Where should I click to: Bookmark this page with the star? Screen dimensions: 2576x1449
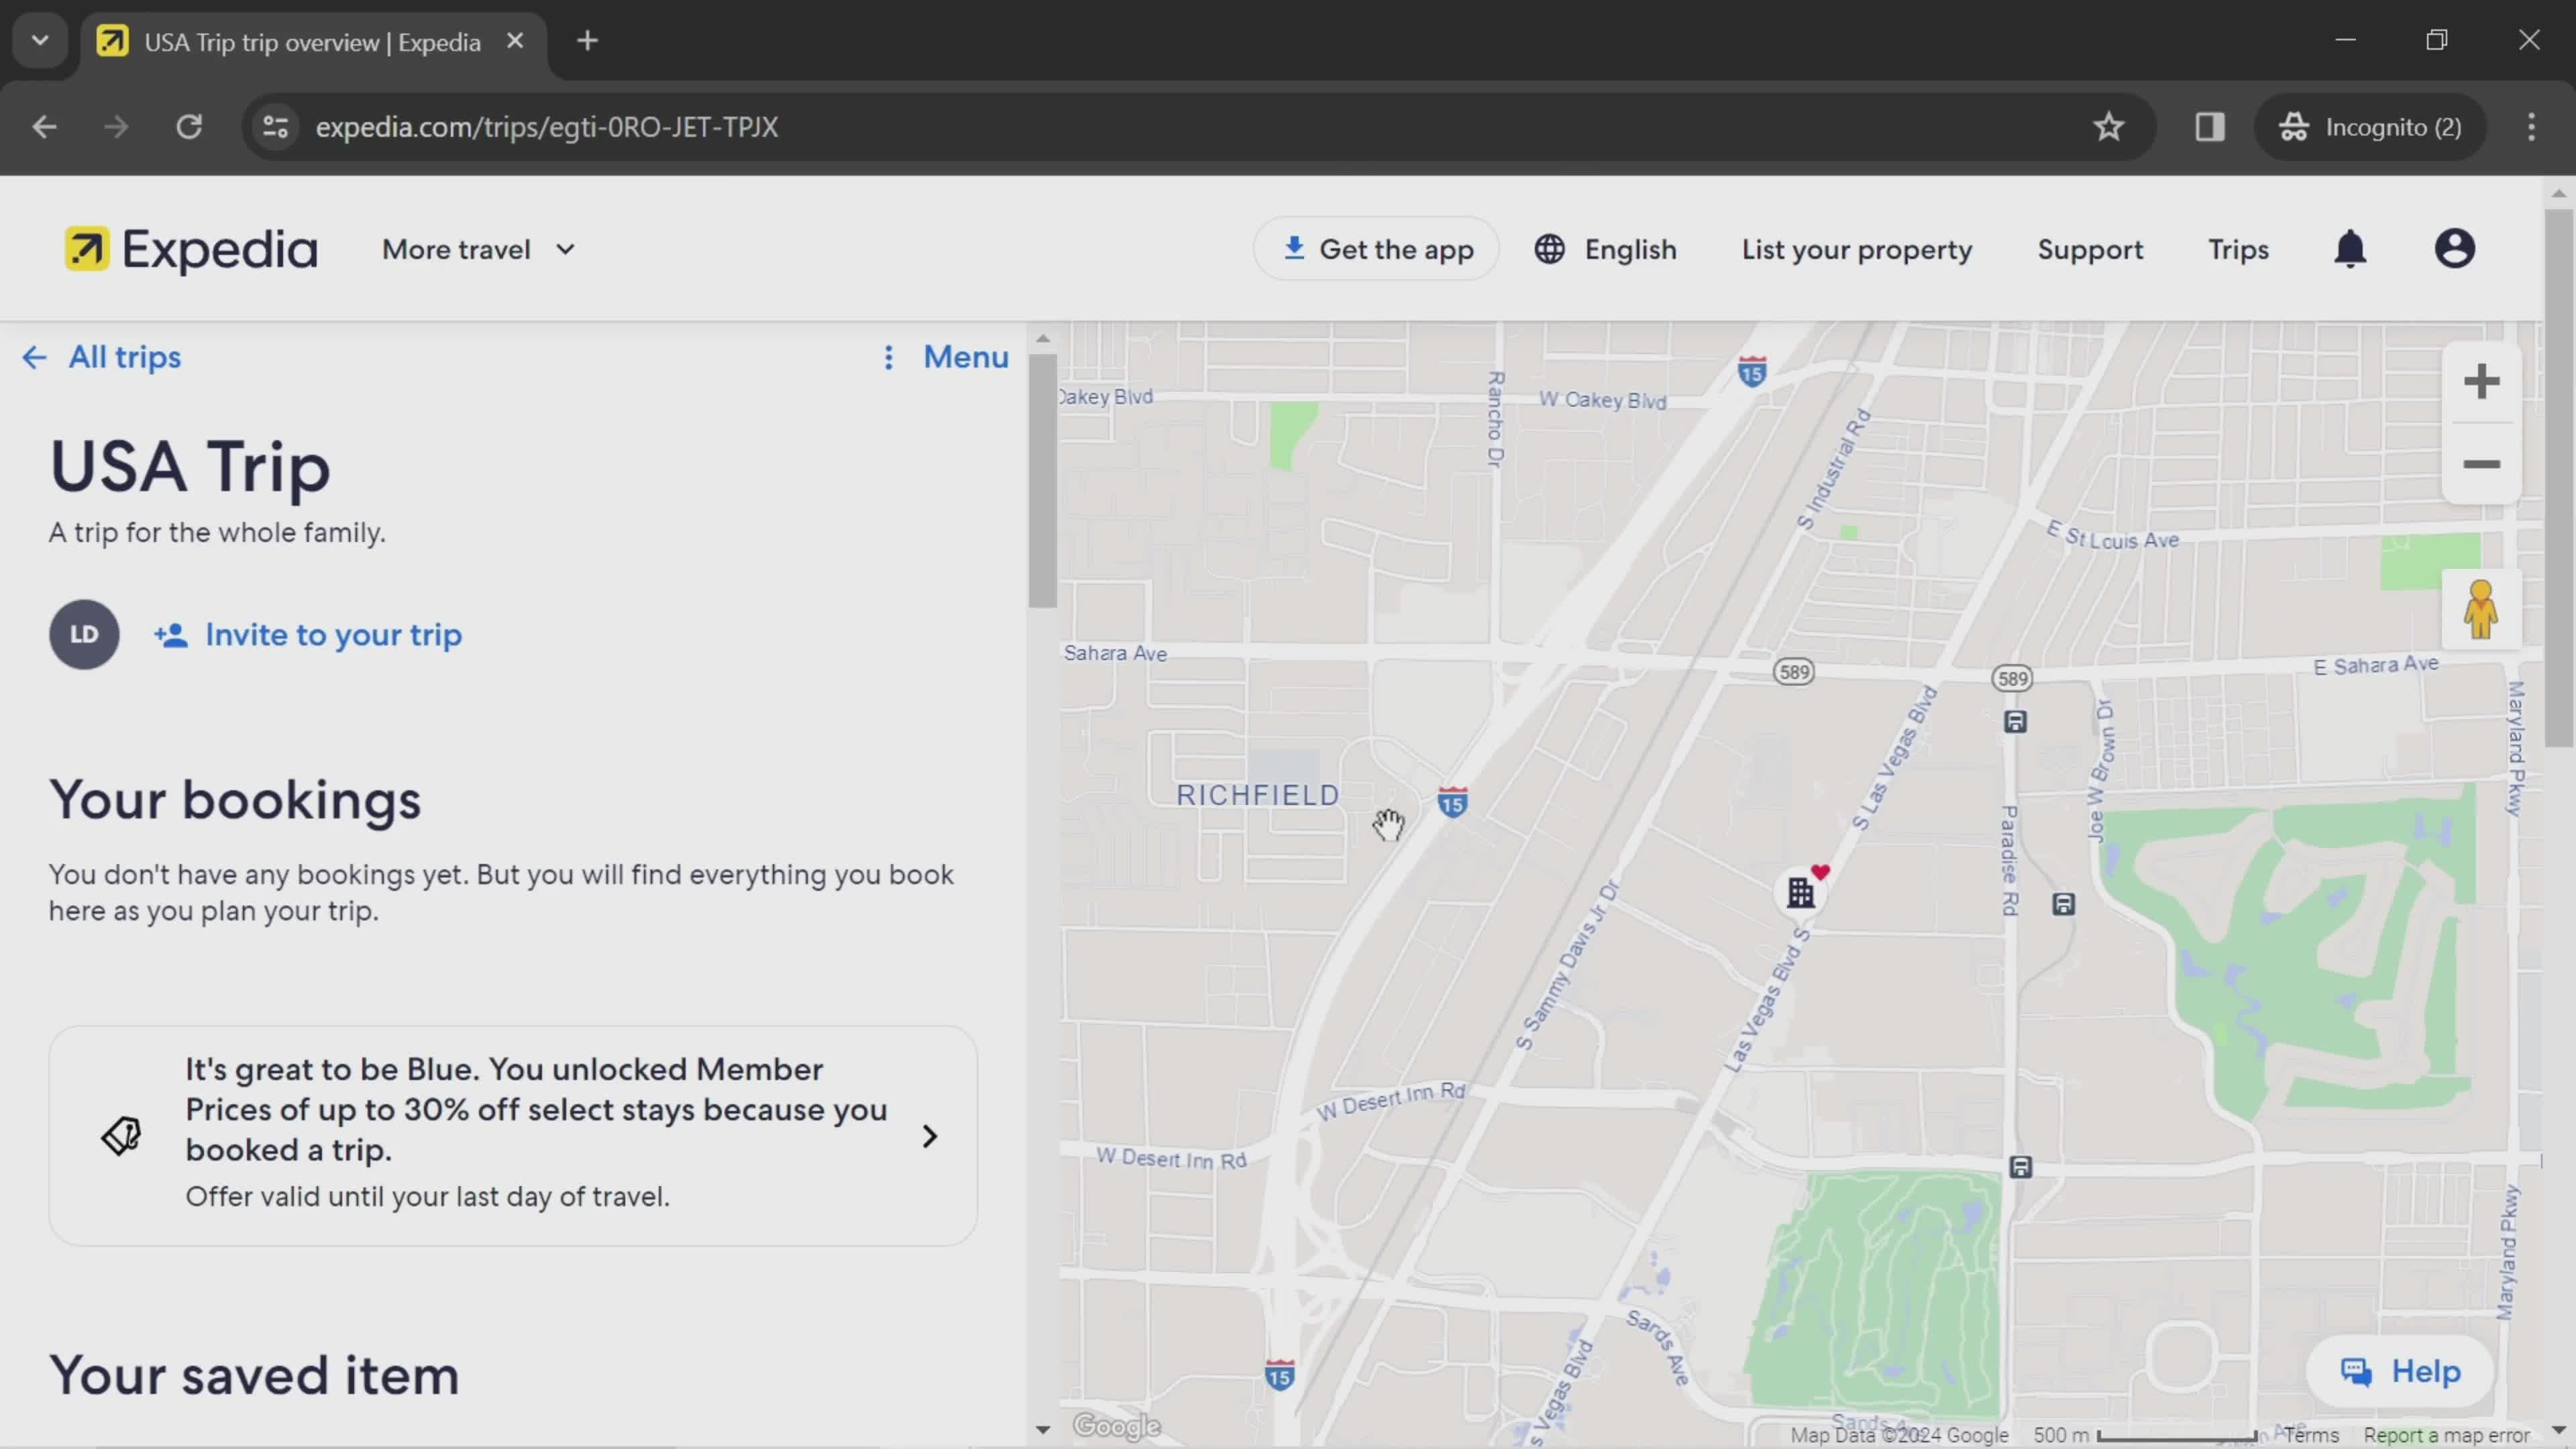2109,127
